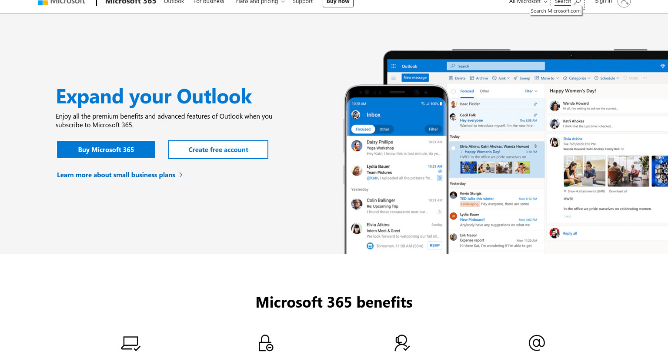Click pin icon on Cecil Folk email
Screen dimensions: 668x358
point(535,115)
